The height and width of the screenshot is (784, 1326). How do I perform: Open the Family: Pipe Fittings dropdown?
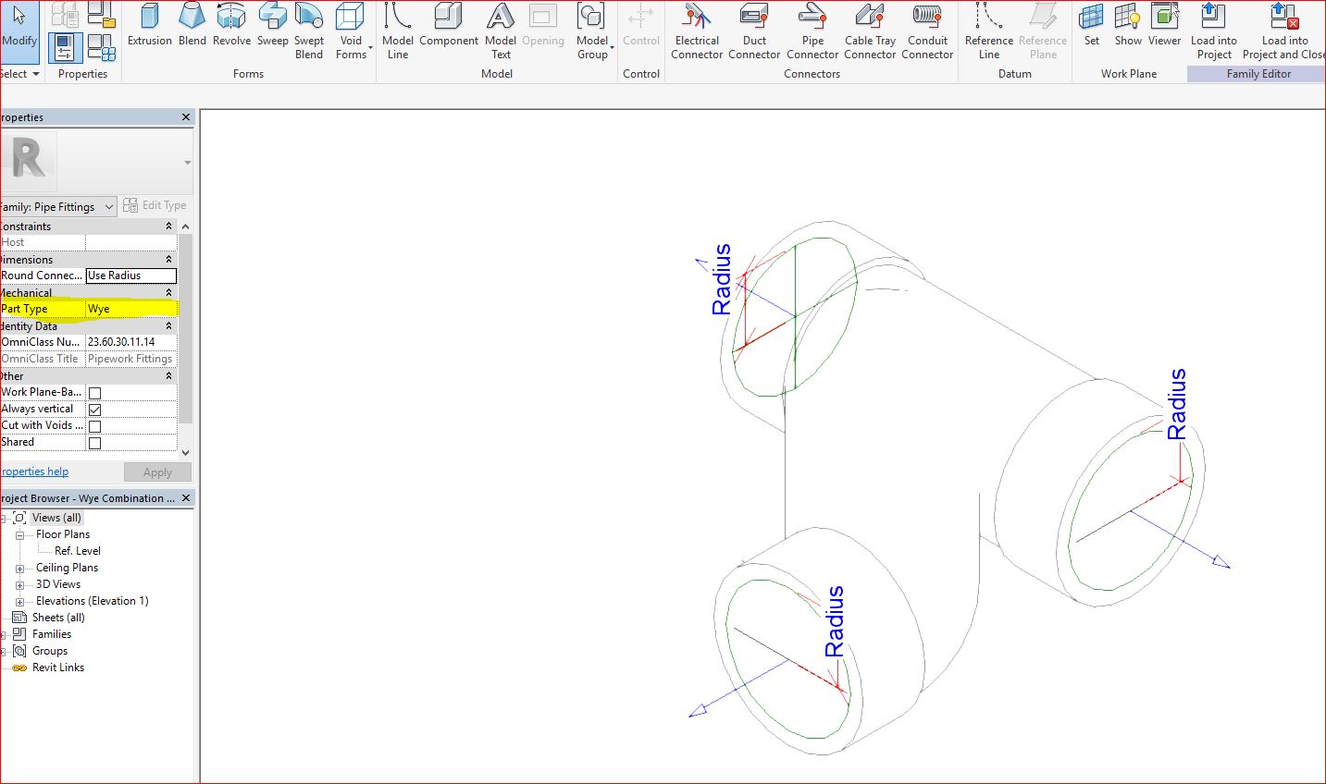click(106, 206)
